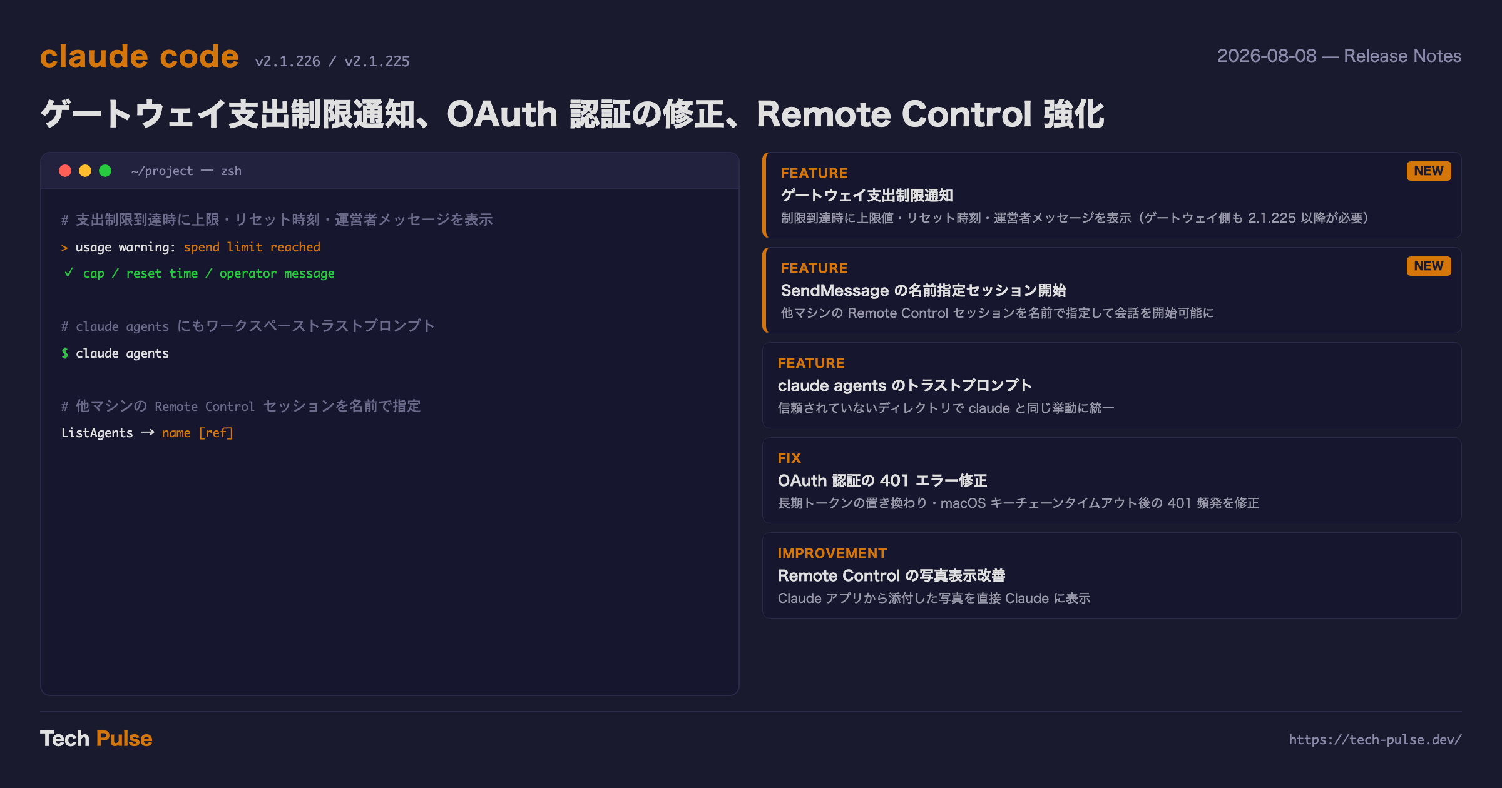Click the NEW badge on the SendMessage card
This screenshot has width=1502, height=788.
[x=1429, y=266]
